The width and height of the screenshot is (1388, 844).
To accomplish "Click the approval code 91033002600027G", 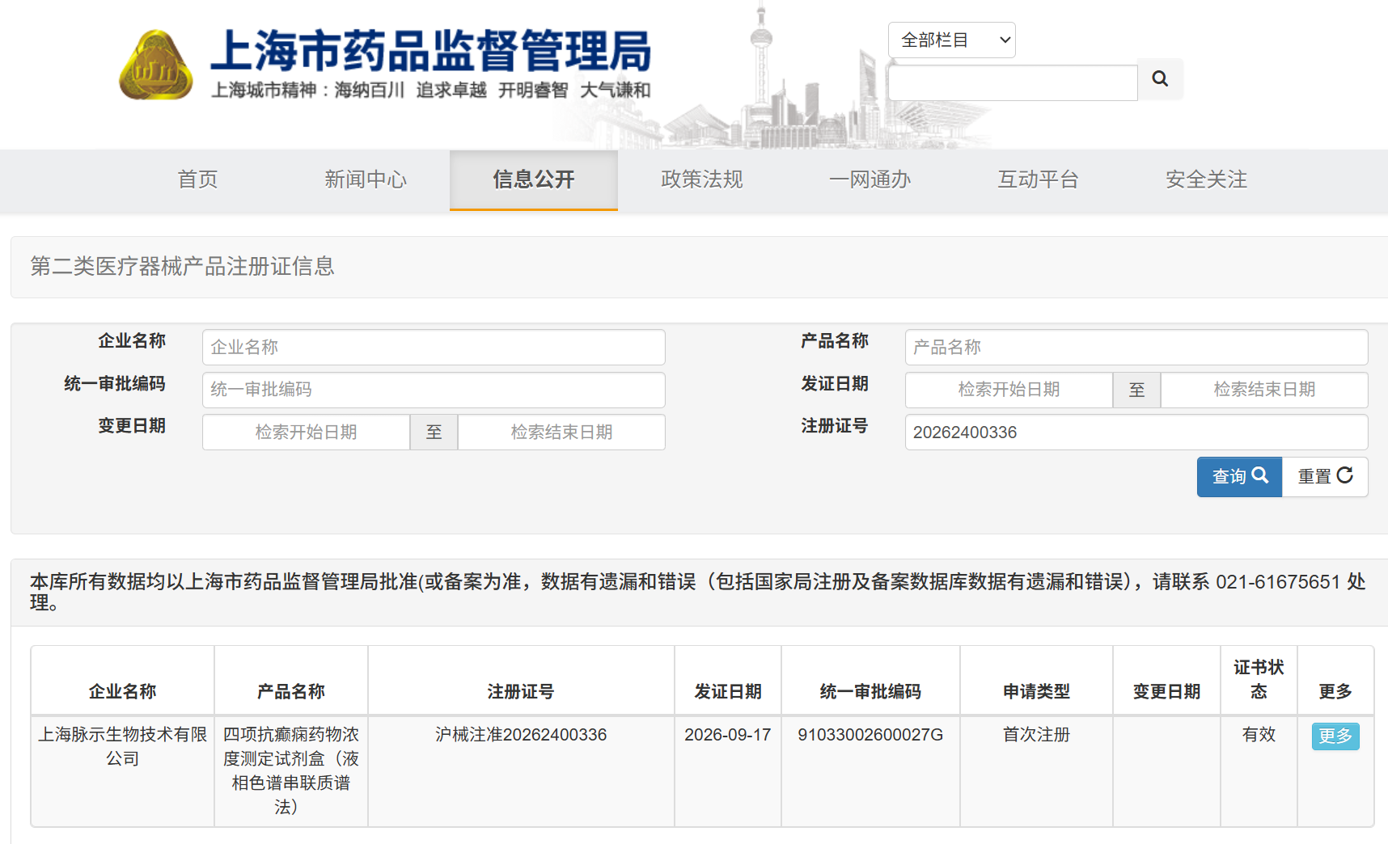I will pos(870,735).
